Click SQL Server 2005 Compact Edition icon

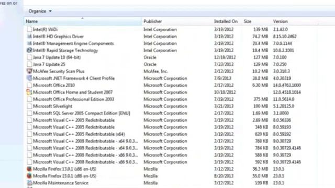[29, 113]
